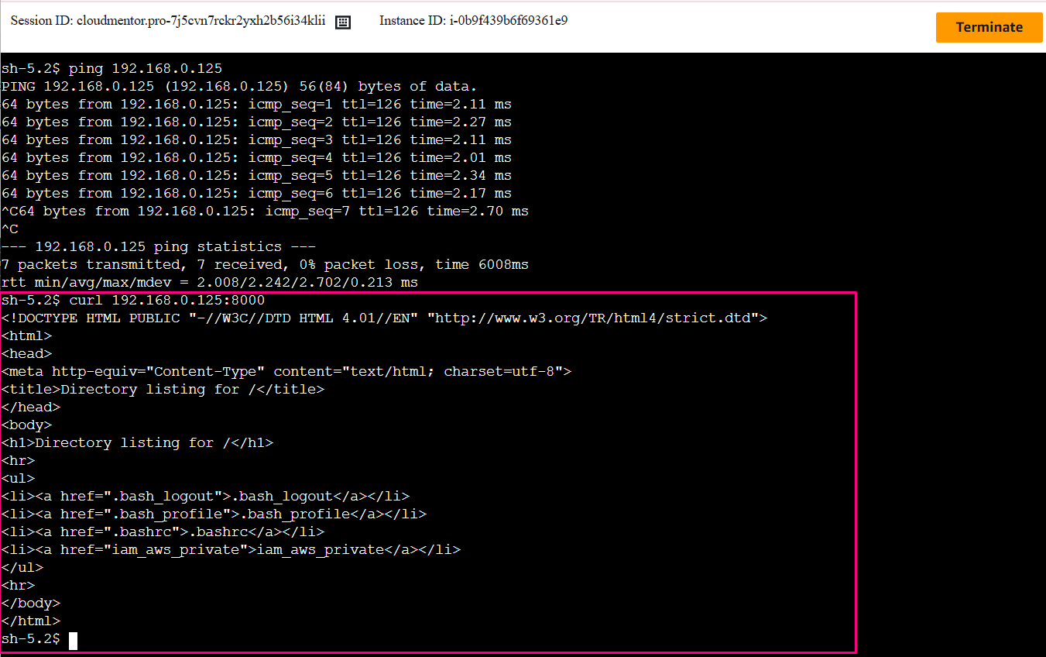Click the icmp_seq=7 ping reply line
Viewport: 1046px width, 657px height.
[265, 211]
